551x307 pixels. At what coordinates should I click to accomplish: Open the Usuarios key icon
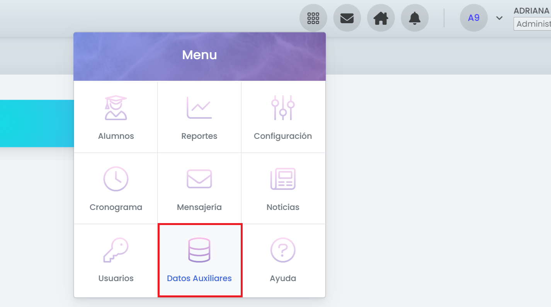(x=116, y=250)
